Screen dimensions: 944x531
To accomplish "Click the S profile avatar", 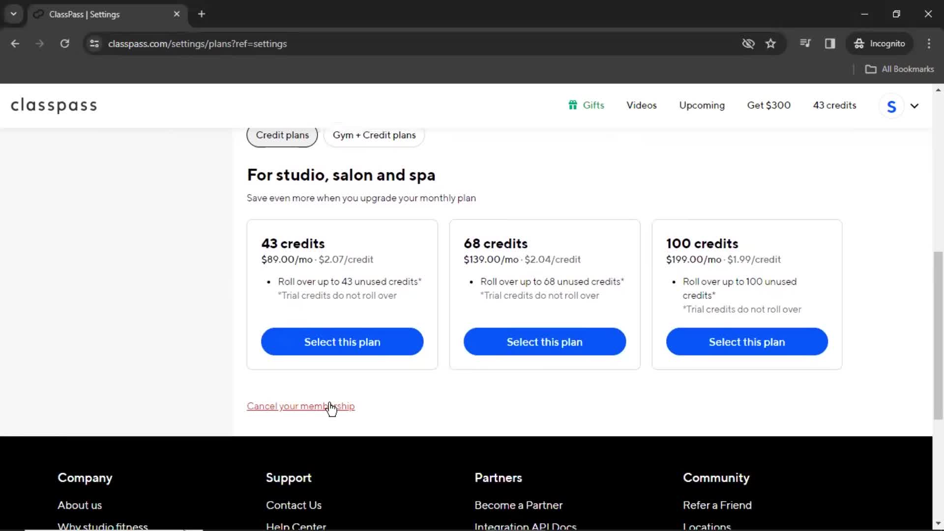I will (891, 106).
